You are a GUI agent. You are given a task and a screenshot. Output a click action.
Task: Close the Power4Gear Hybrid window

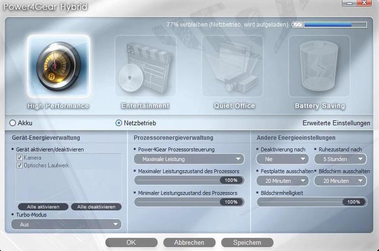click(364, 3)
